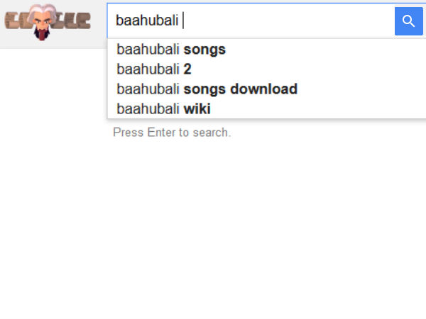Focus the search input field
Viewport: 426px width, 319px height.
pos(284,21)
